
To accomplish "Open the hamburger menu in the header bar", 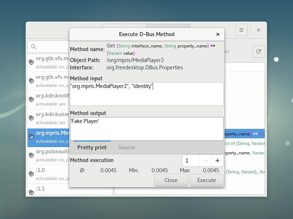I will point(241,30).
